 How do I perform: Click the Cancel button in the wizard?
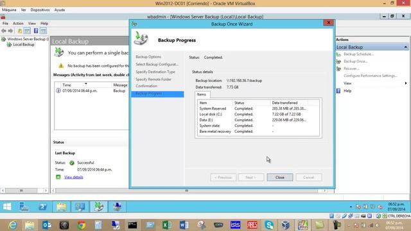click(x=308, y=177)
